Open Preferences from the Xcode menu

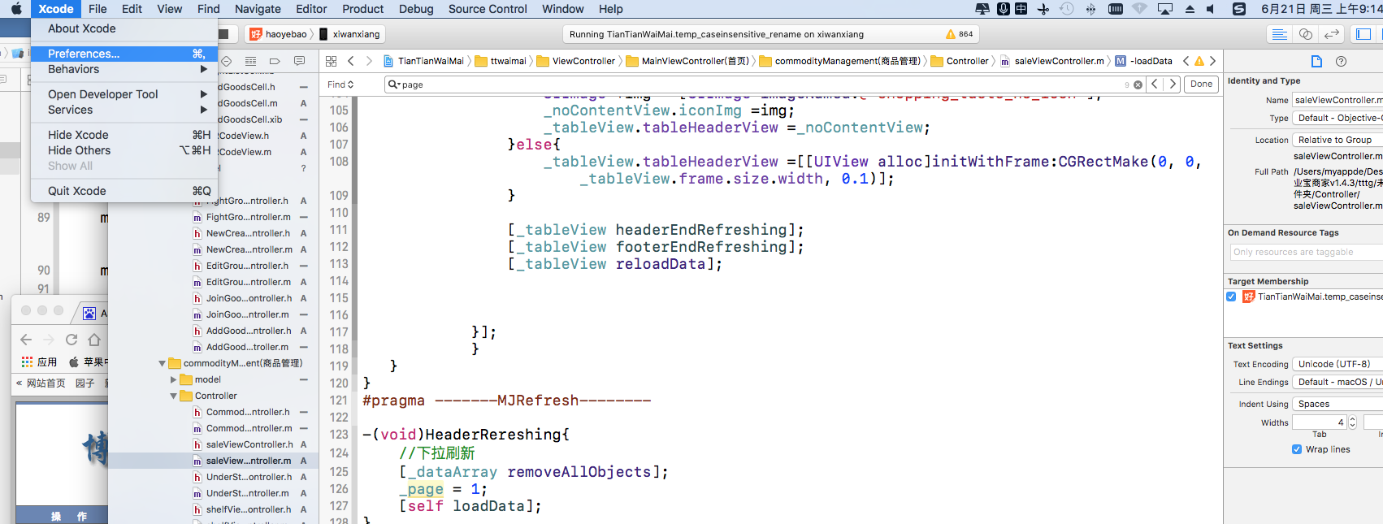124,54
